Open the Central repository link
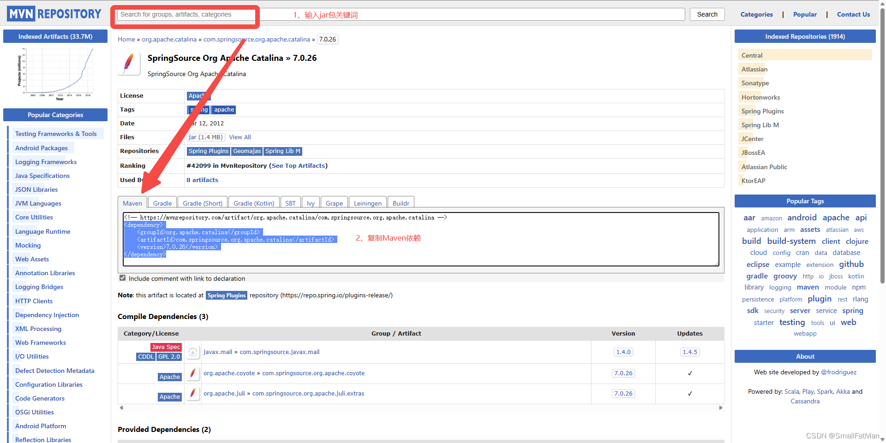Image resolution: width=886 pixels, height=443 pixels. tap(752, 55)
